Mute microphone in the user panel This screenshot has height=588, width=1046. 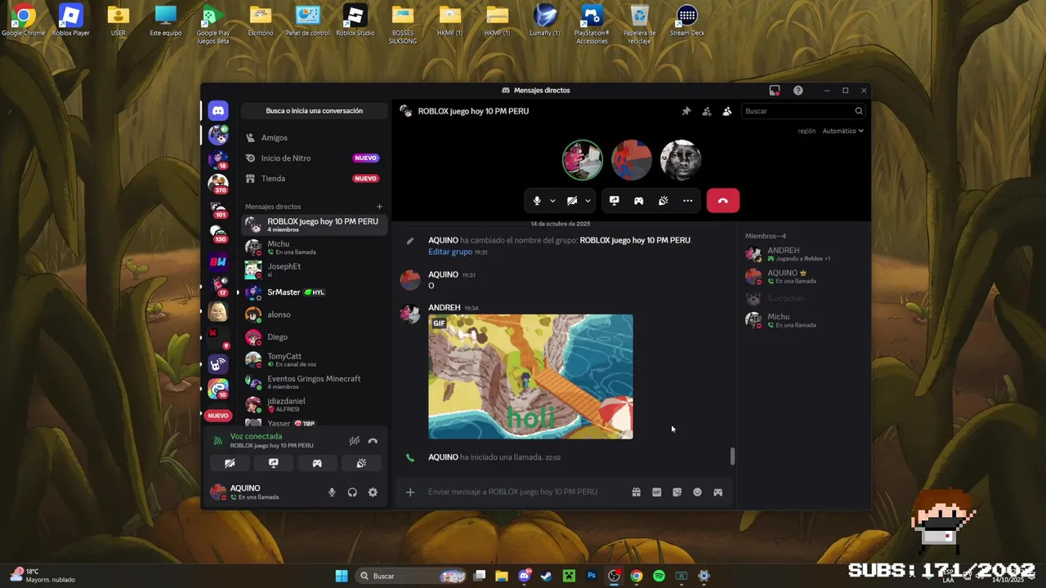[332, 492]
